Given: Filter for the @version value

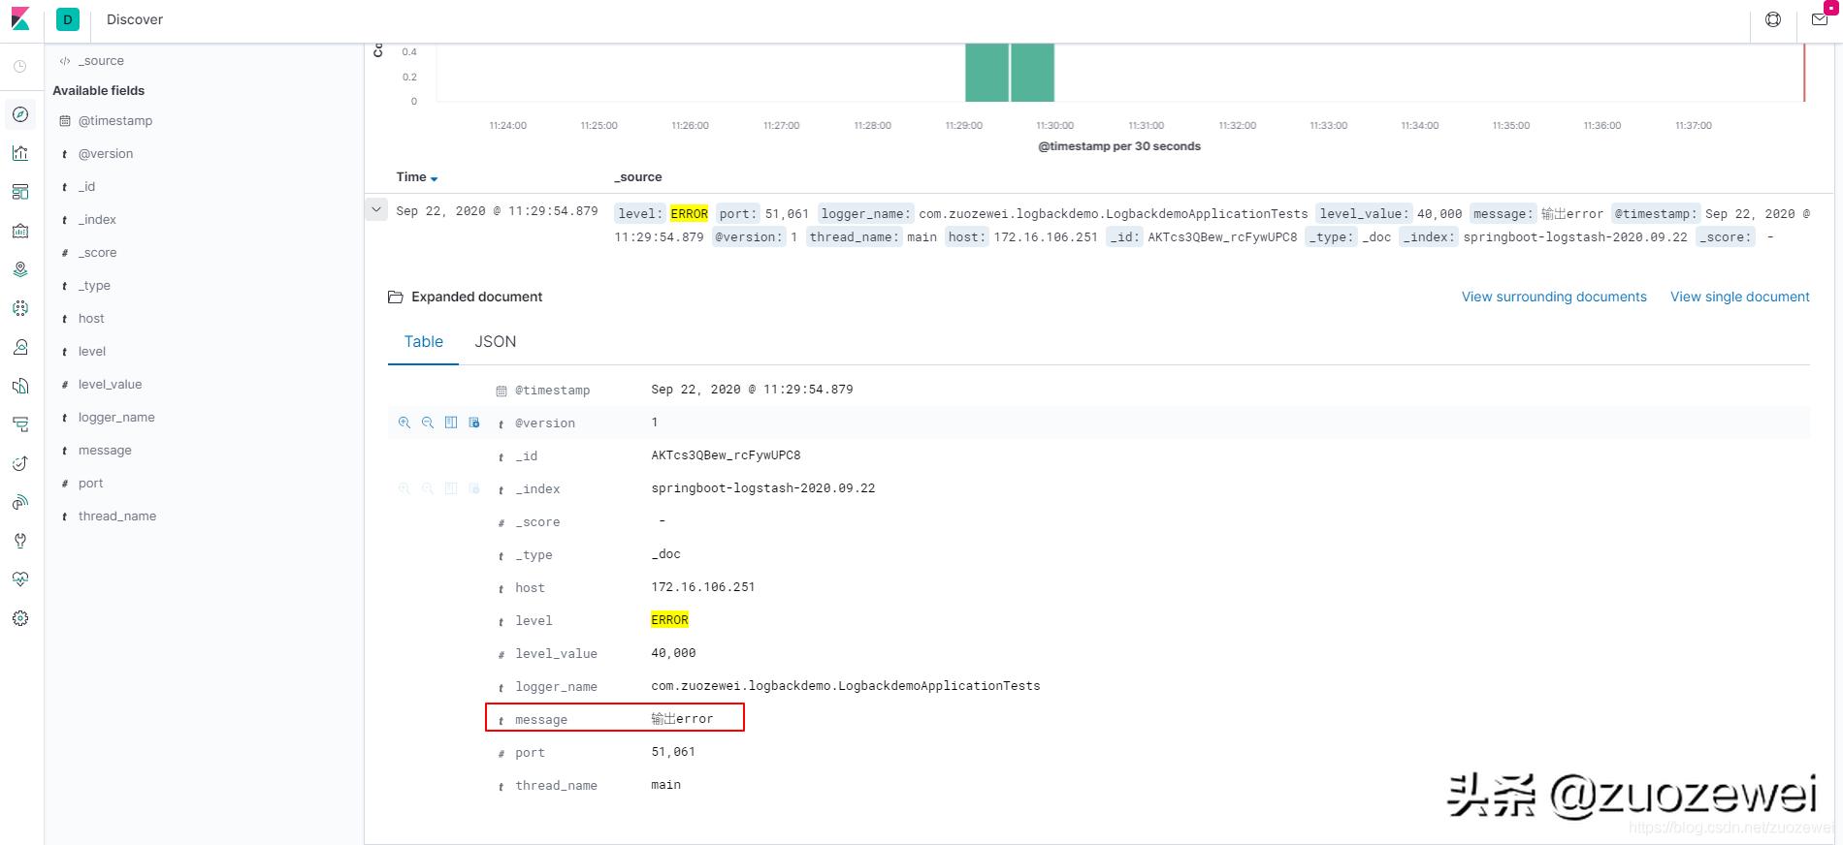Looking at the screenshot, I should pyautogui.click(x=404, y=422).
